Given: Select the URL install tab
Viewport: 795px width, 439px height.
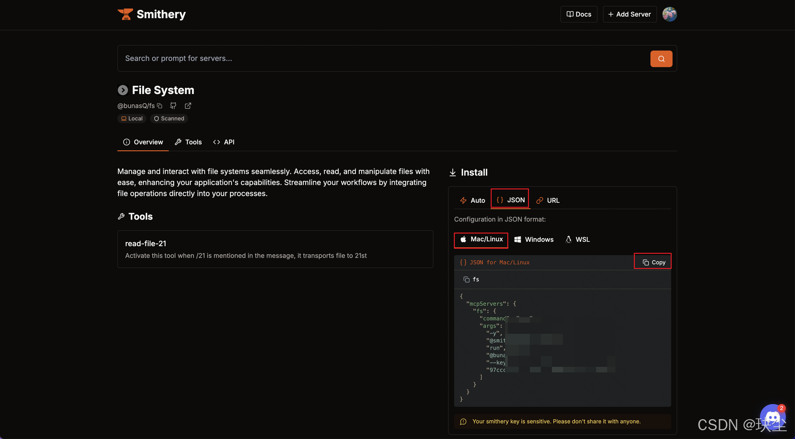Looking at the screenshot, I should (548, 200).
